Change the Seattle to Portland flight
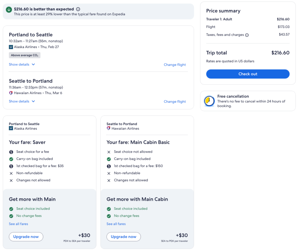This screenshot has height=252, width=298. coord(175,102)
